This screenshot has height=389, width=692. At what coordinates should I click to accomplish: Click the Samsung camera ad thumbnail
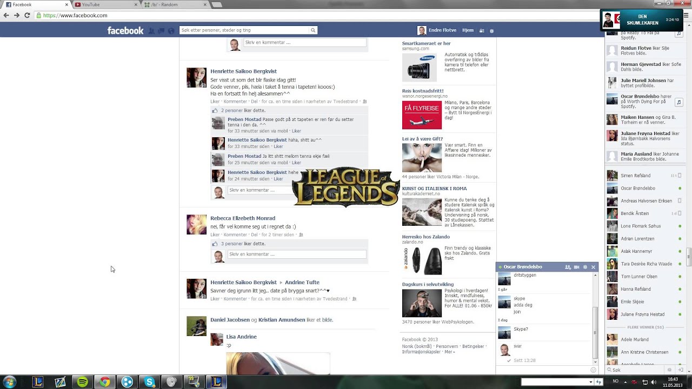click(x=419, y=68)
